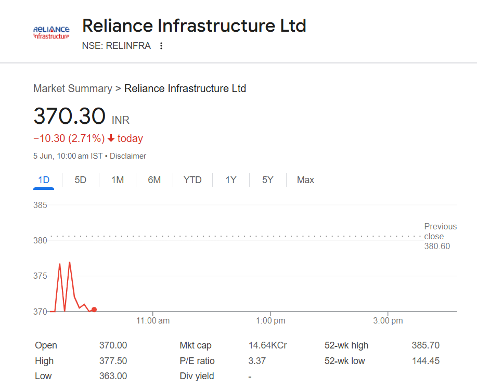The width and height of the screenshot is (477, 388).
Task: Click the 370.30 current price value
Action: pyautogui.click(x=70, y=116)
